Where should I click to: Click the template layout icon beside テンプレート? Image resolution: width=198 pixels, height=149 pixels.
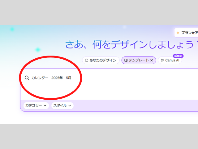click(x=126, y=60)
